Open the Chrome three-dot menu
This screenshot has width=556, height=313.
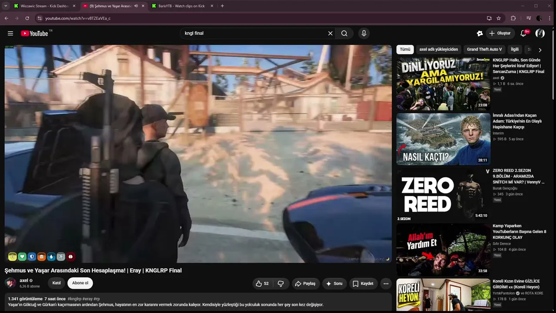tap(549, 18)
